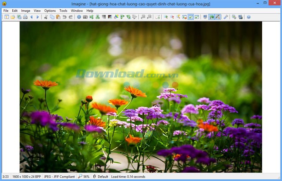The height and width of the screenshot is (181, 282).
Task: Open the File menu
Action: coord(6,11)
